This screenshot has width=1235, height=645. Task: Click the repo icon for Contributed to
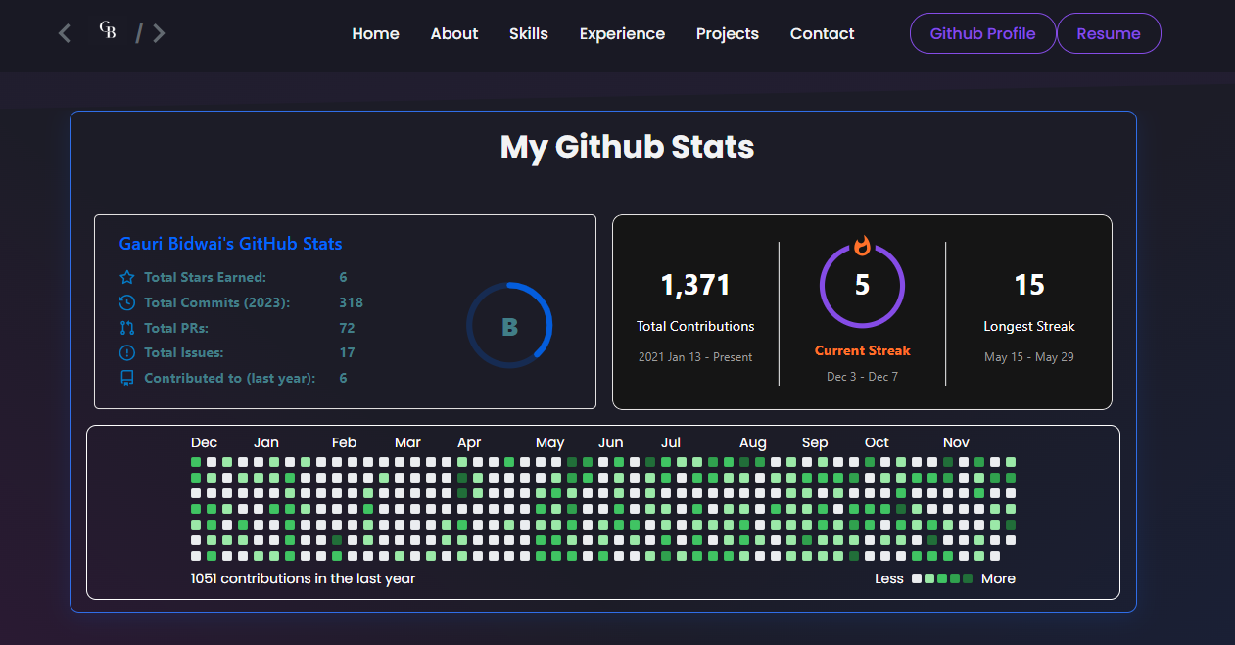pos(126,378)
